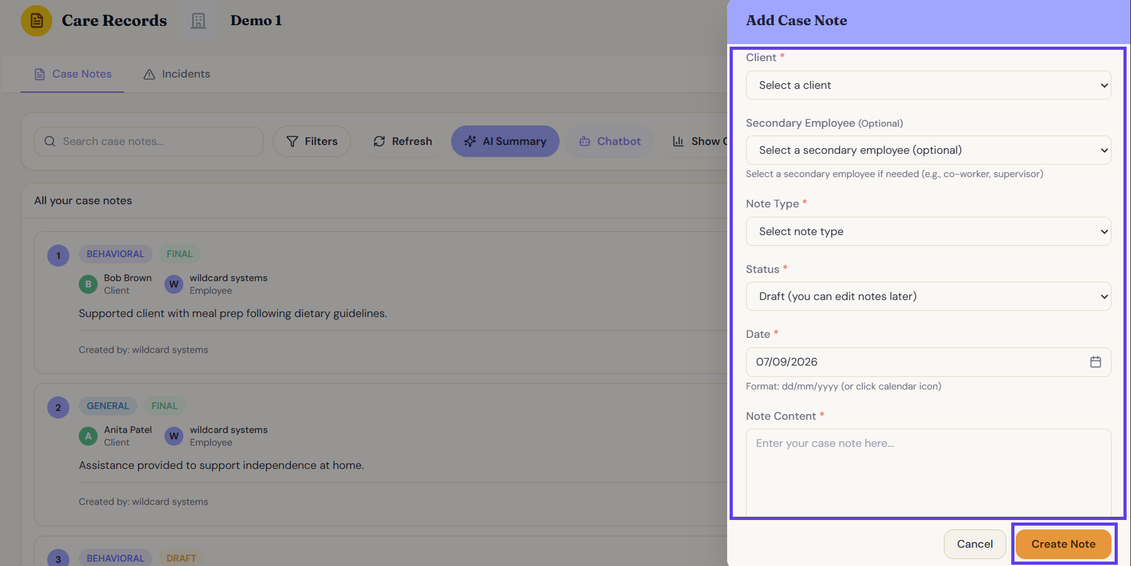
Task: Click 'Format: dd/mm/yyyy' hint text
Action: click(844, 386)
